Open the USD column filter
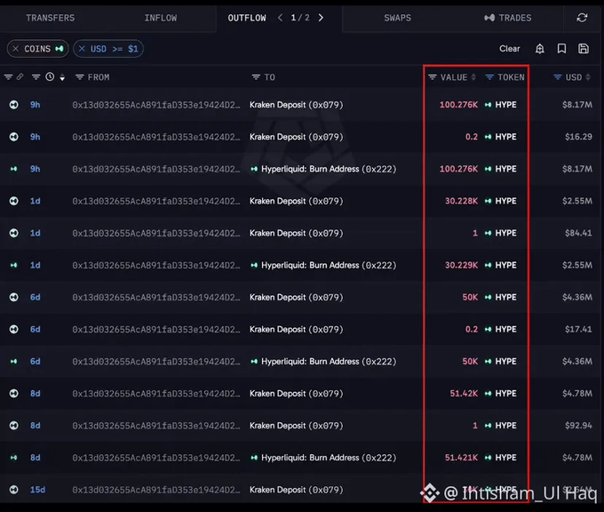Screen dimensions: 604x512 pyautogui.click(x=557, y=77)
